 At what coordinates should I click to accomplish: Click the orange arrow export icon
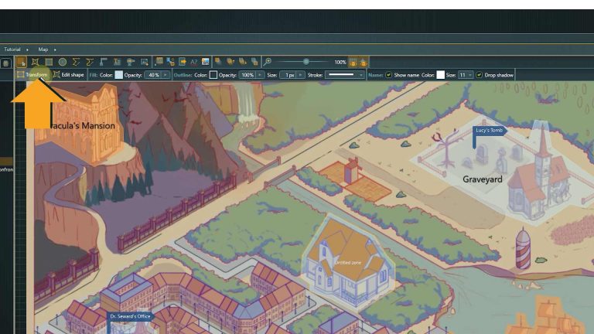coord(183,61)
